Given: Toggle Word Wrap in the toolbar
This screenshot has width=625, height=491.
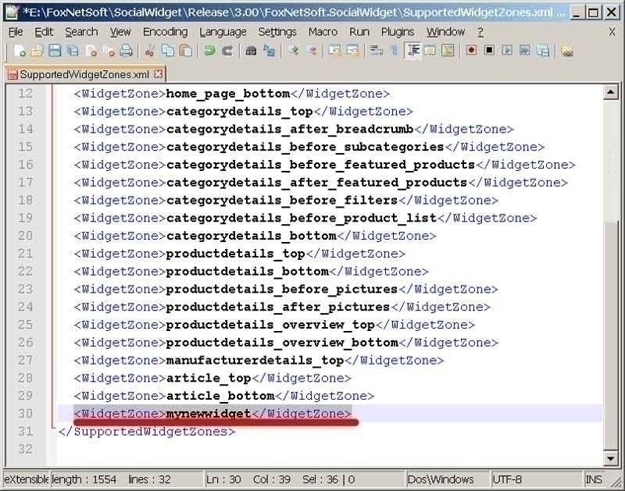Looking at the screenshot, I should (x=376, y=51).
